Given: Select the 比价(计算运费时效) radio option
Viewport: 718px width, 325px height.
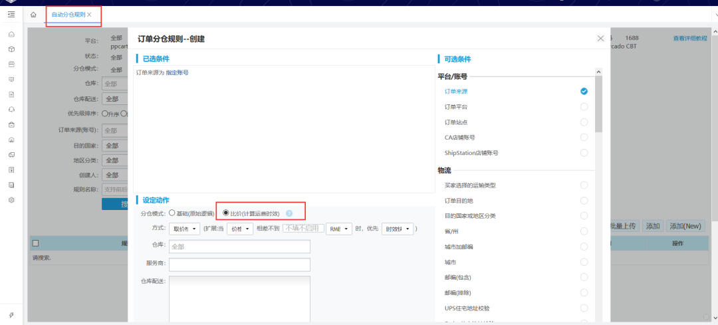Looking at the screenshot, I should tap(226, 213).
